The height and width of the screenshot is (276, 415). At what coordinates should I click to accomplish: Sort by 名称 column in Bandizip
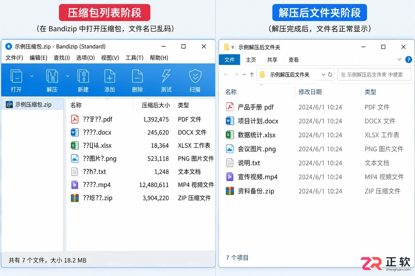(76, 105)
